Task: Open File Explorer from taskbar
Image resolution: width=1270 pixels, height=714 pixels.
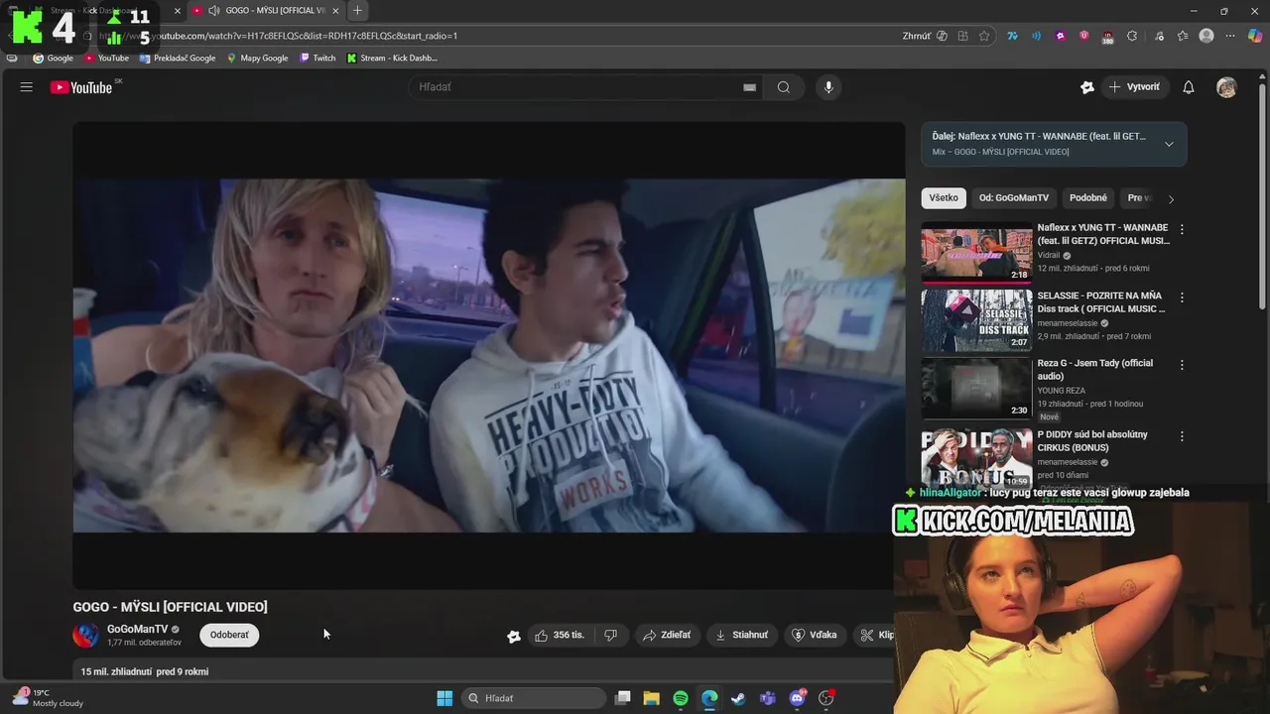Action: click(x=651, y=698)
